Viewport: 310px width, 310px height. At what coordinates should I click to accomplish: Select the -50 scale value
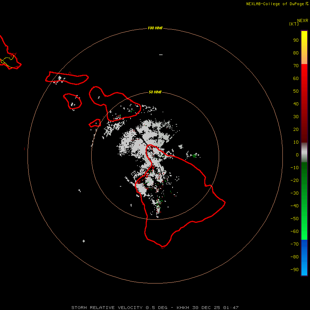(294, 219)
